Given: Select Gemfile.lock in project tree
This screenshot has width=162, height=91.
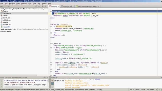Looking at the screenshot, I should [x=7, y=18].
